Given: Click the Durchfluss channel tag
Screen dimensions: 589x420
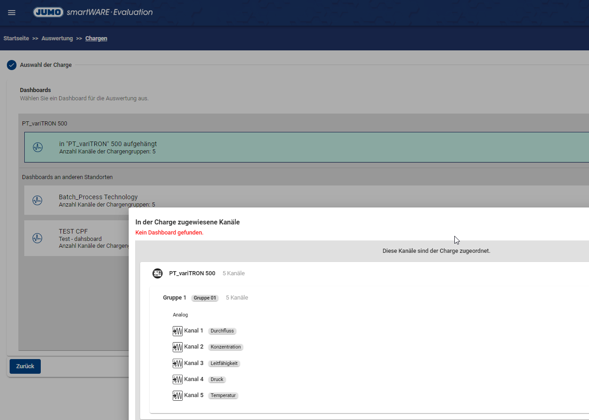Looking at the screenshot, I should 223,331.
